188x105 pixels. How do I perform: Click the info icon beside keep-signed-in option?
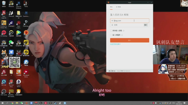click(x=124, y=31)
